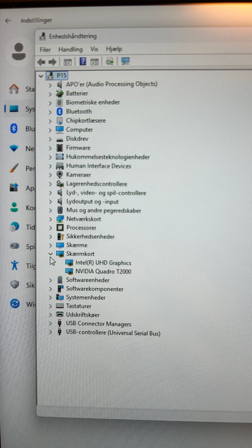Click the Processorer chip icon
Image resolution: width=252 pixels, height=448 pixels.
click(x=60, y=228)
